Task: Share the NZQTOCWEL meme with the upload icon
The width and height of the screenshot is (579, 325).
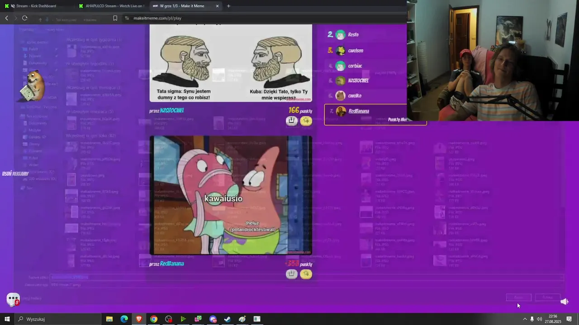Action: (292, 121)
